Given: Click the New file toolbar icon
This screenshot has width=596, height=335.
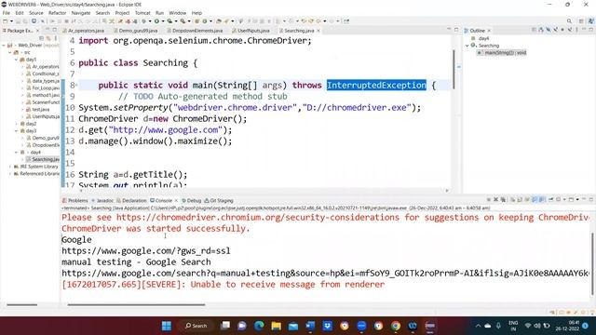Looking at the screenshot, I should [x=6, y=21].
